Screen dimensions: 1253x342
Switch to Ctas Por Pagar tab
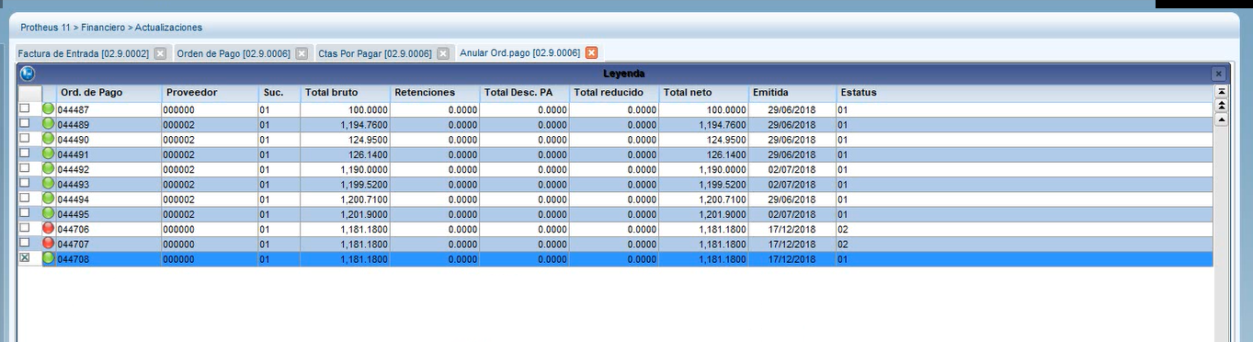375,54
